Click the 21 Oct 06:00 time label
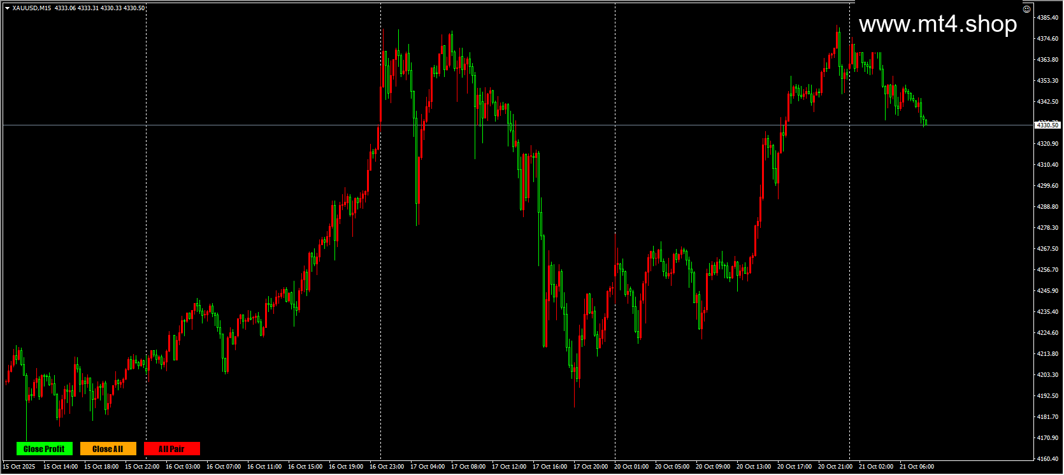Screen dimensions: 1064x475 point(917,467)
